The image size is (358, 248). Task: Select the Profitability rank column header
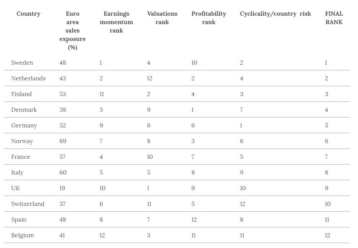208,18
